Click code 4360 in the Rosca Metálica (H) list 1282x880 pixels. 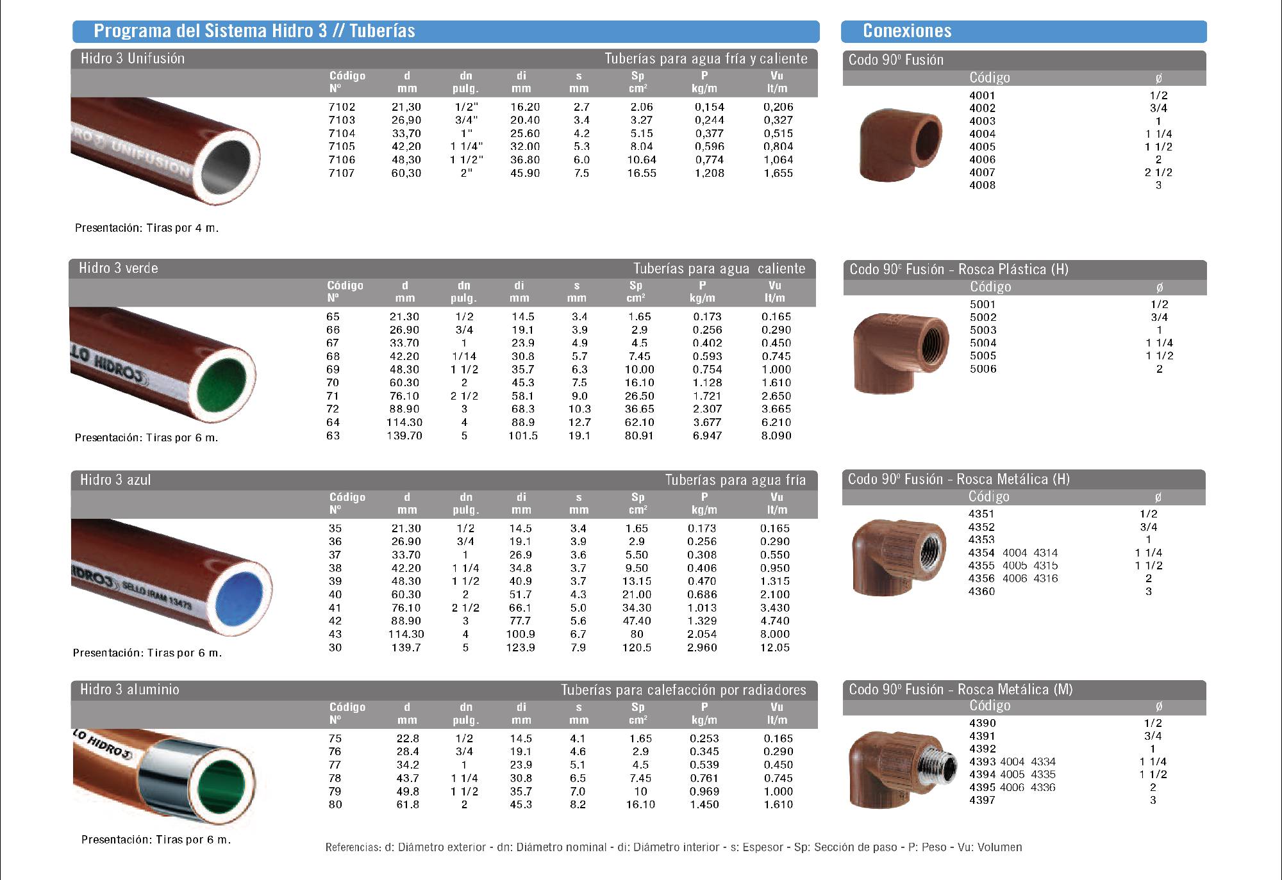[981, 591]
